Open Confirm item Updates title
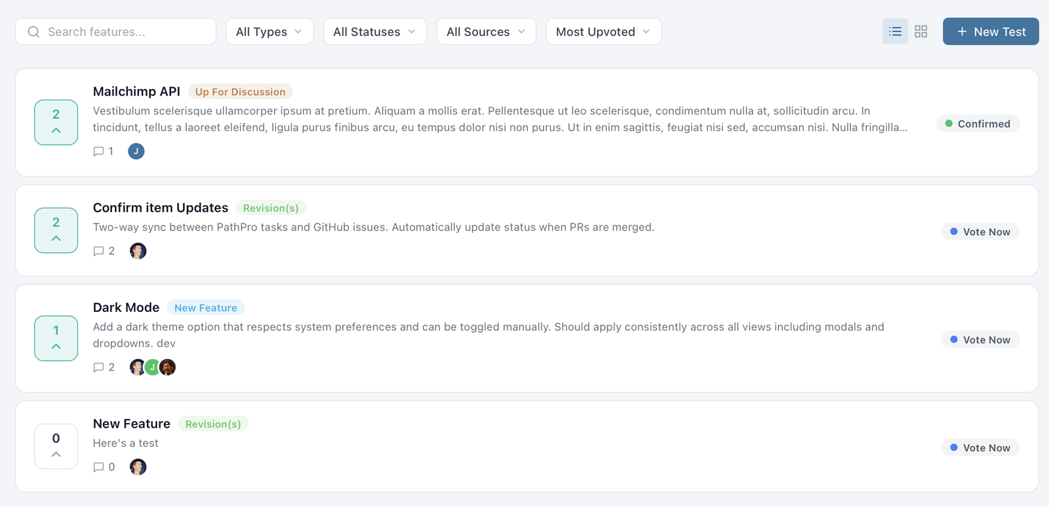This screenshot has width=1049, height=507. tap(161, 208)
